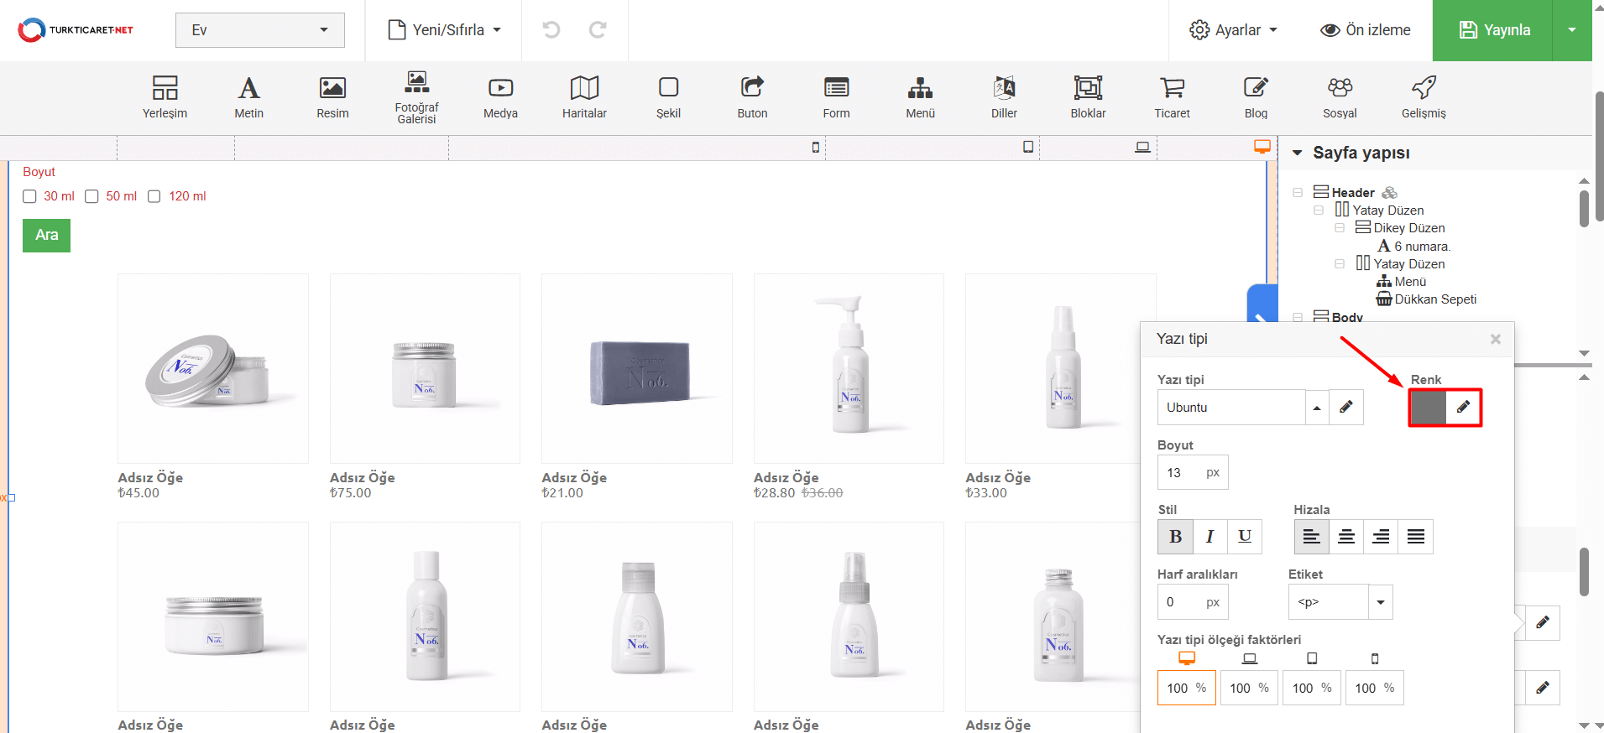Click the Yayınla publish button
The image size is (1604, 733).
(1493, 30)
